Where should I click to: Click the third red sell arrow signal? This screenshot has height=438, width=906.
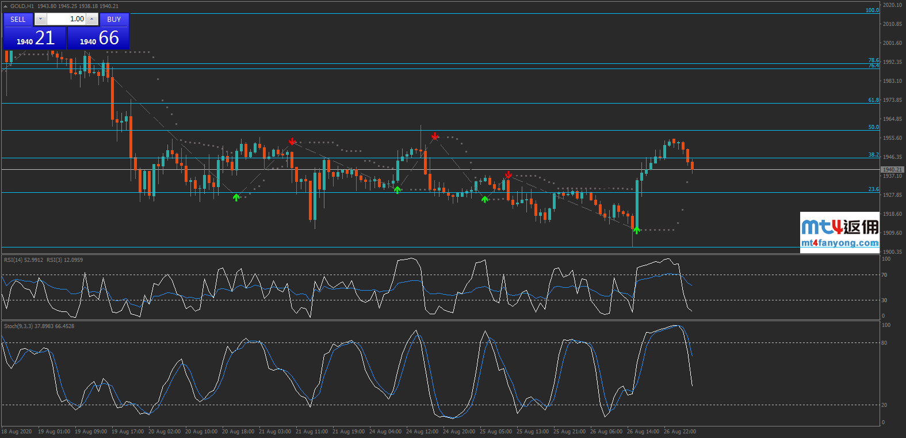pyautogui.click(x=509, y=174)
